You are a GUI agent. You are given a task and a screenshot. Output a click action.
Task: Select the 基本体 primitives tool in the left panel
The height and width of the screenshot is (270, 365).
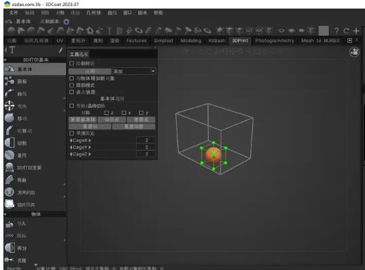pyautogui.click(x=35, y=69)
